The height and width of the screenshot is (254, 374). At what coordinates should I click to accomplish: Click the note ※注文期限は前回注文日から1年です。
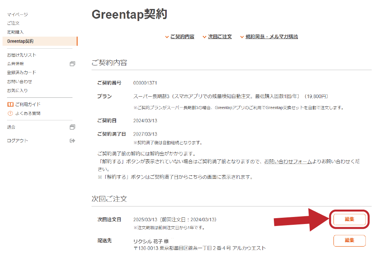click(x=169, y=228)
